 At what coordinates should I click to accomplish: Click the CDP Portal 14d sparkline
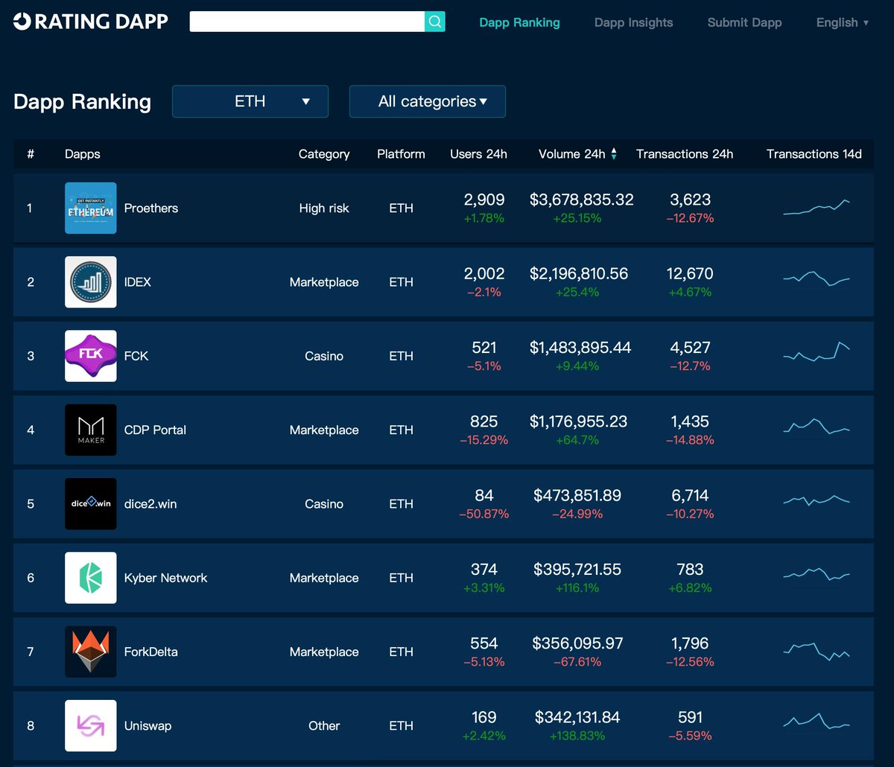[x=817, y=427]
